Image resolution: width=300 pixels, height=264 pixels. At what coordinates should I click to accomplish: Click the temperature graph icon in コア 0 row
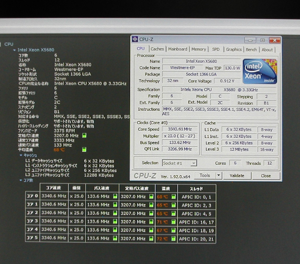(x=173, y=197)
